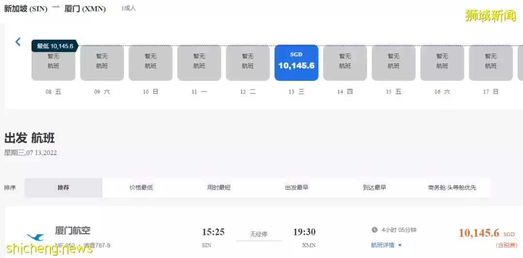Expand 航班详情 flight details dropdown
The image size is (523, 258).
click(x=386, y=245)
